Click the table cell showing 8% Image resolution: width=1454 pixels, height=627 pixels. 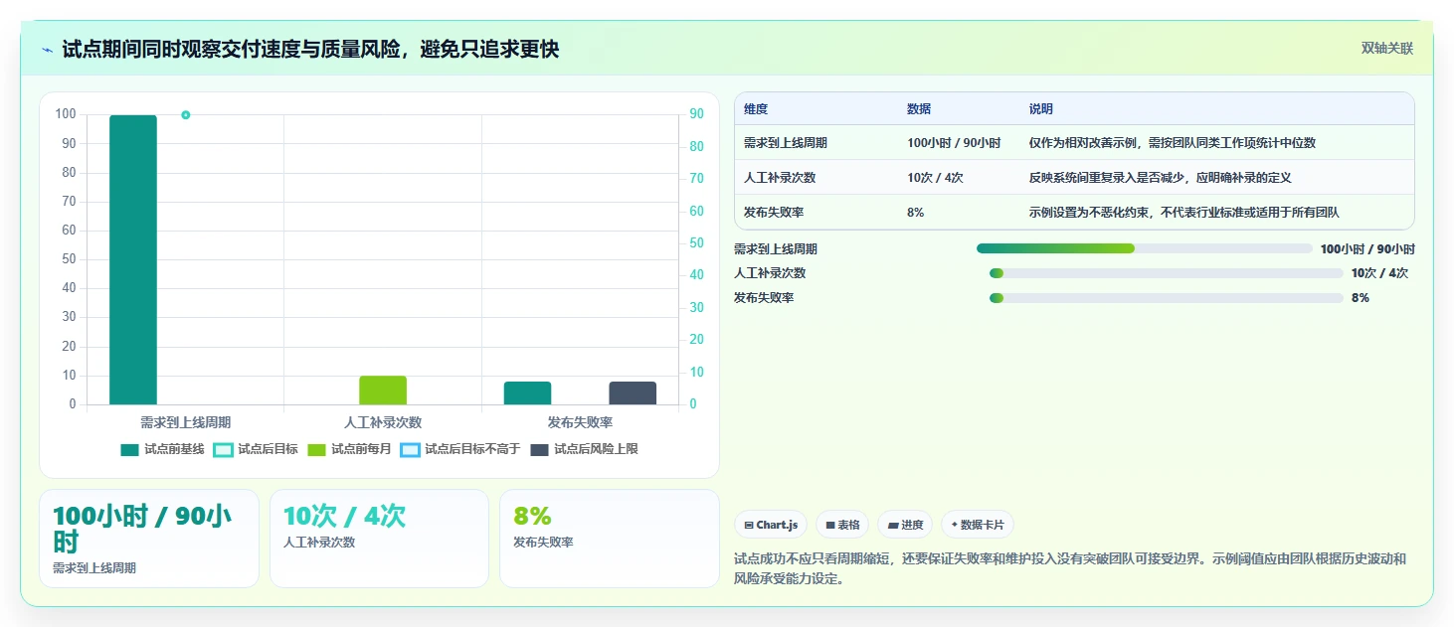916,213
